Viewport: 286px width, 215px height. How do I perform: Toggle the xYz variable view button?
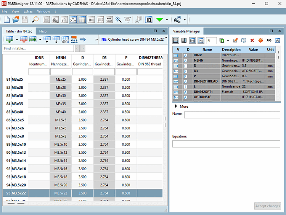tap(73, 19)
